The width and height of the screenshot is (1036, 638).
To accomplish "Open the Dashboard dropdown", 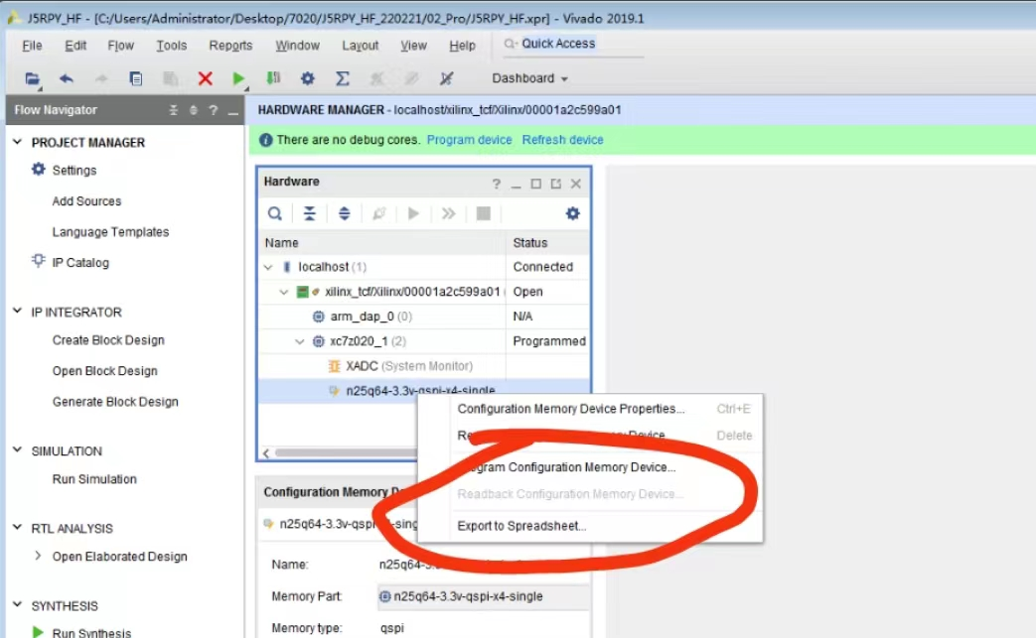I will (529, 78).
